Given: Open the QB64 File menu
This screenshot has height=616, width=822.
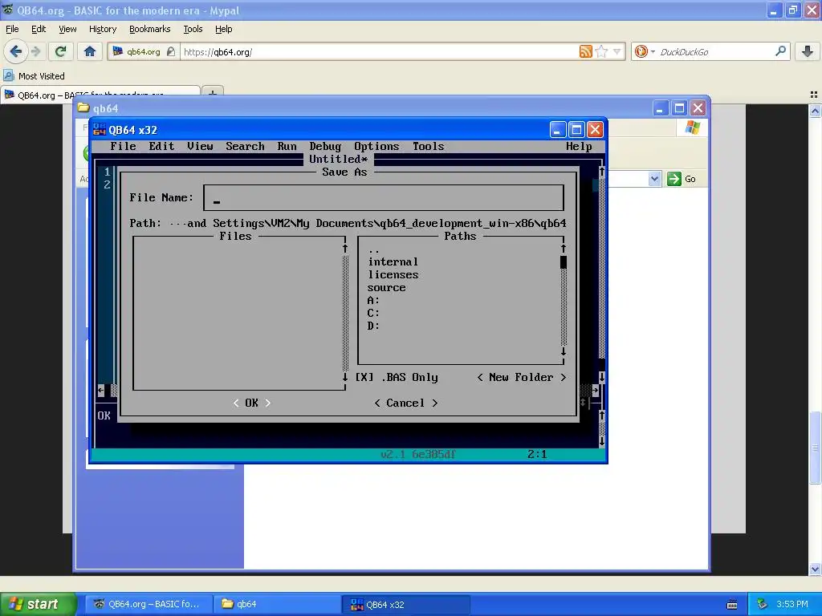Looking at the screenshot, I should (x=123, y=146).
